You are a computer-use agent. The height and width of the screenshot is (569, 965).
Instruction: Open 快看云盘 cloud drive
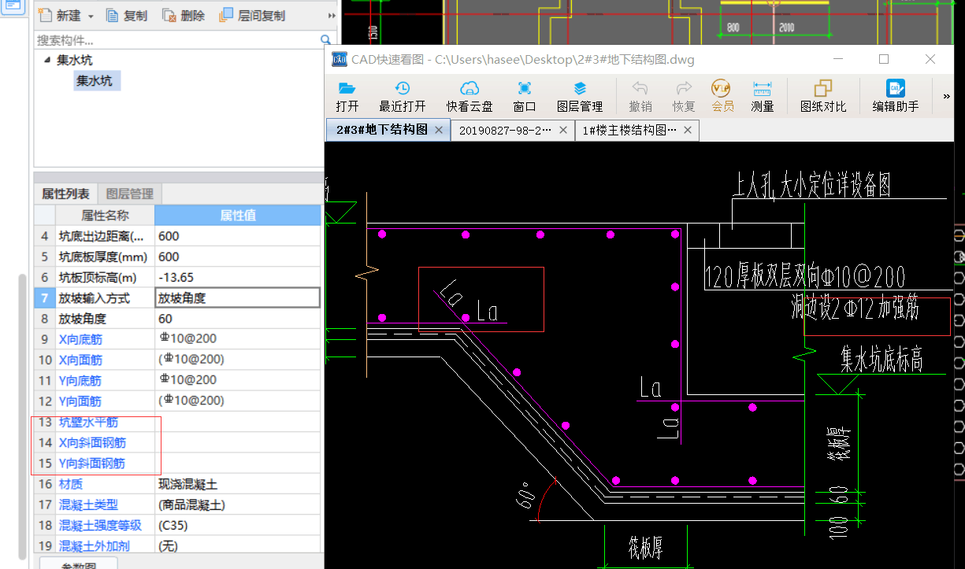click(x=470, y=96)
